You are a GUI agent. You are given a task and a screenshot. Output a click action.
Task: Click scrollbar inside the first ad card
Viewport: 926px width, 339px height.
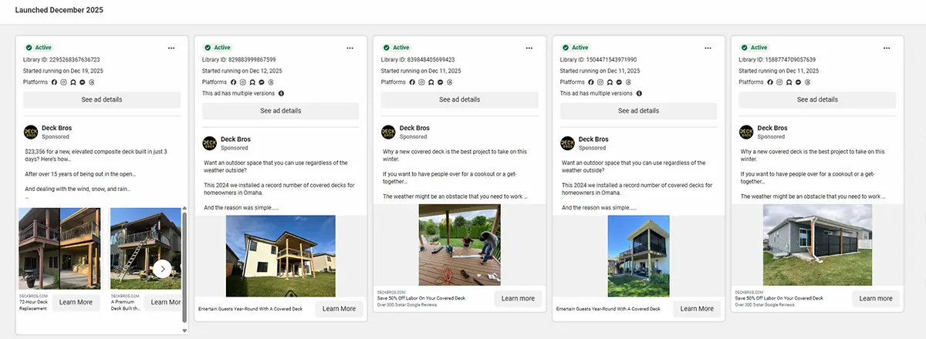point(184,262)
